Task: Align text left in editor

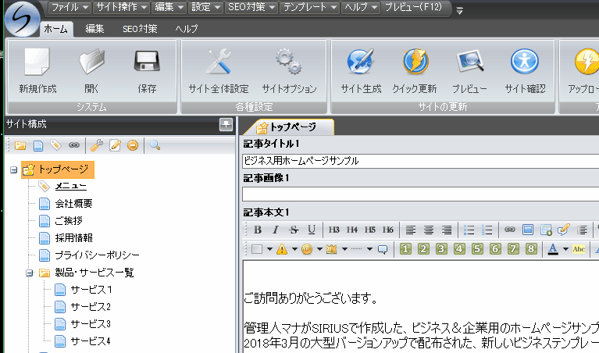Action: tap(411, 230)
